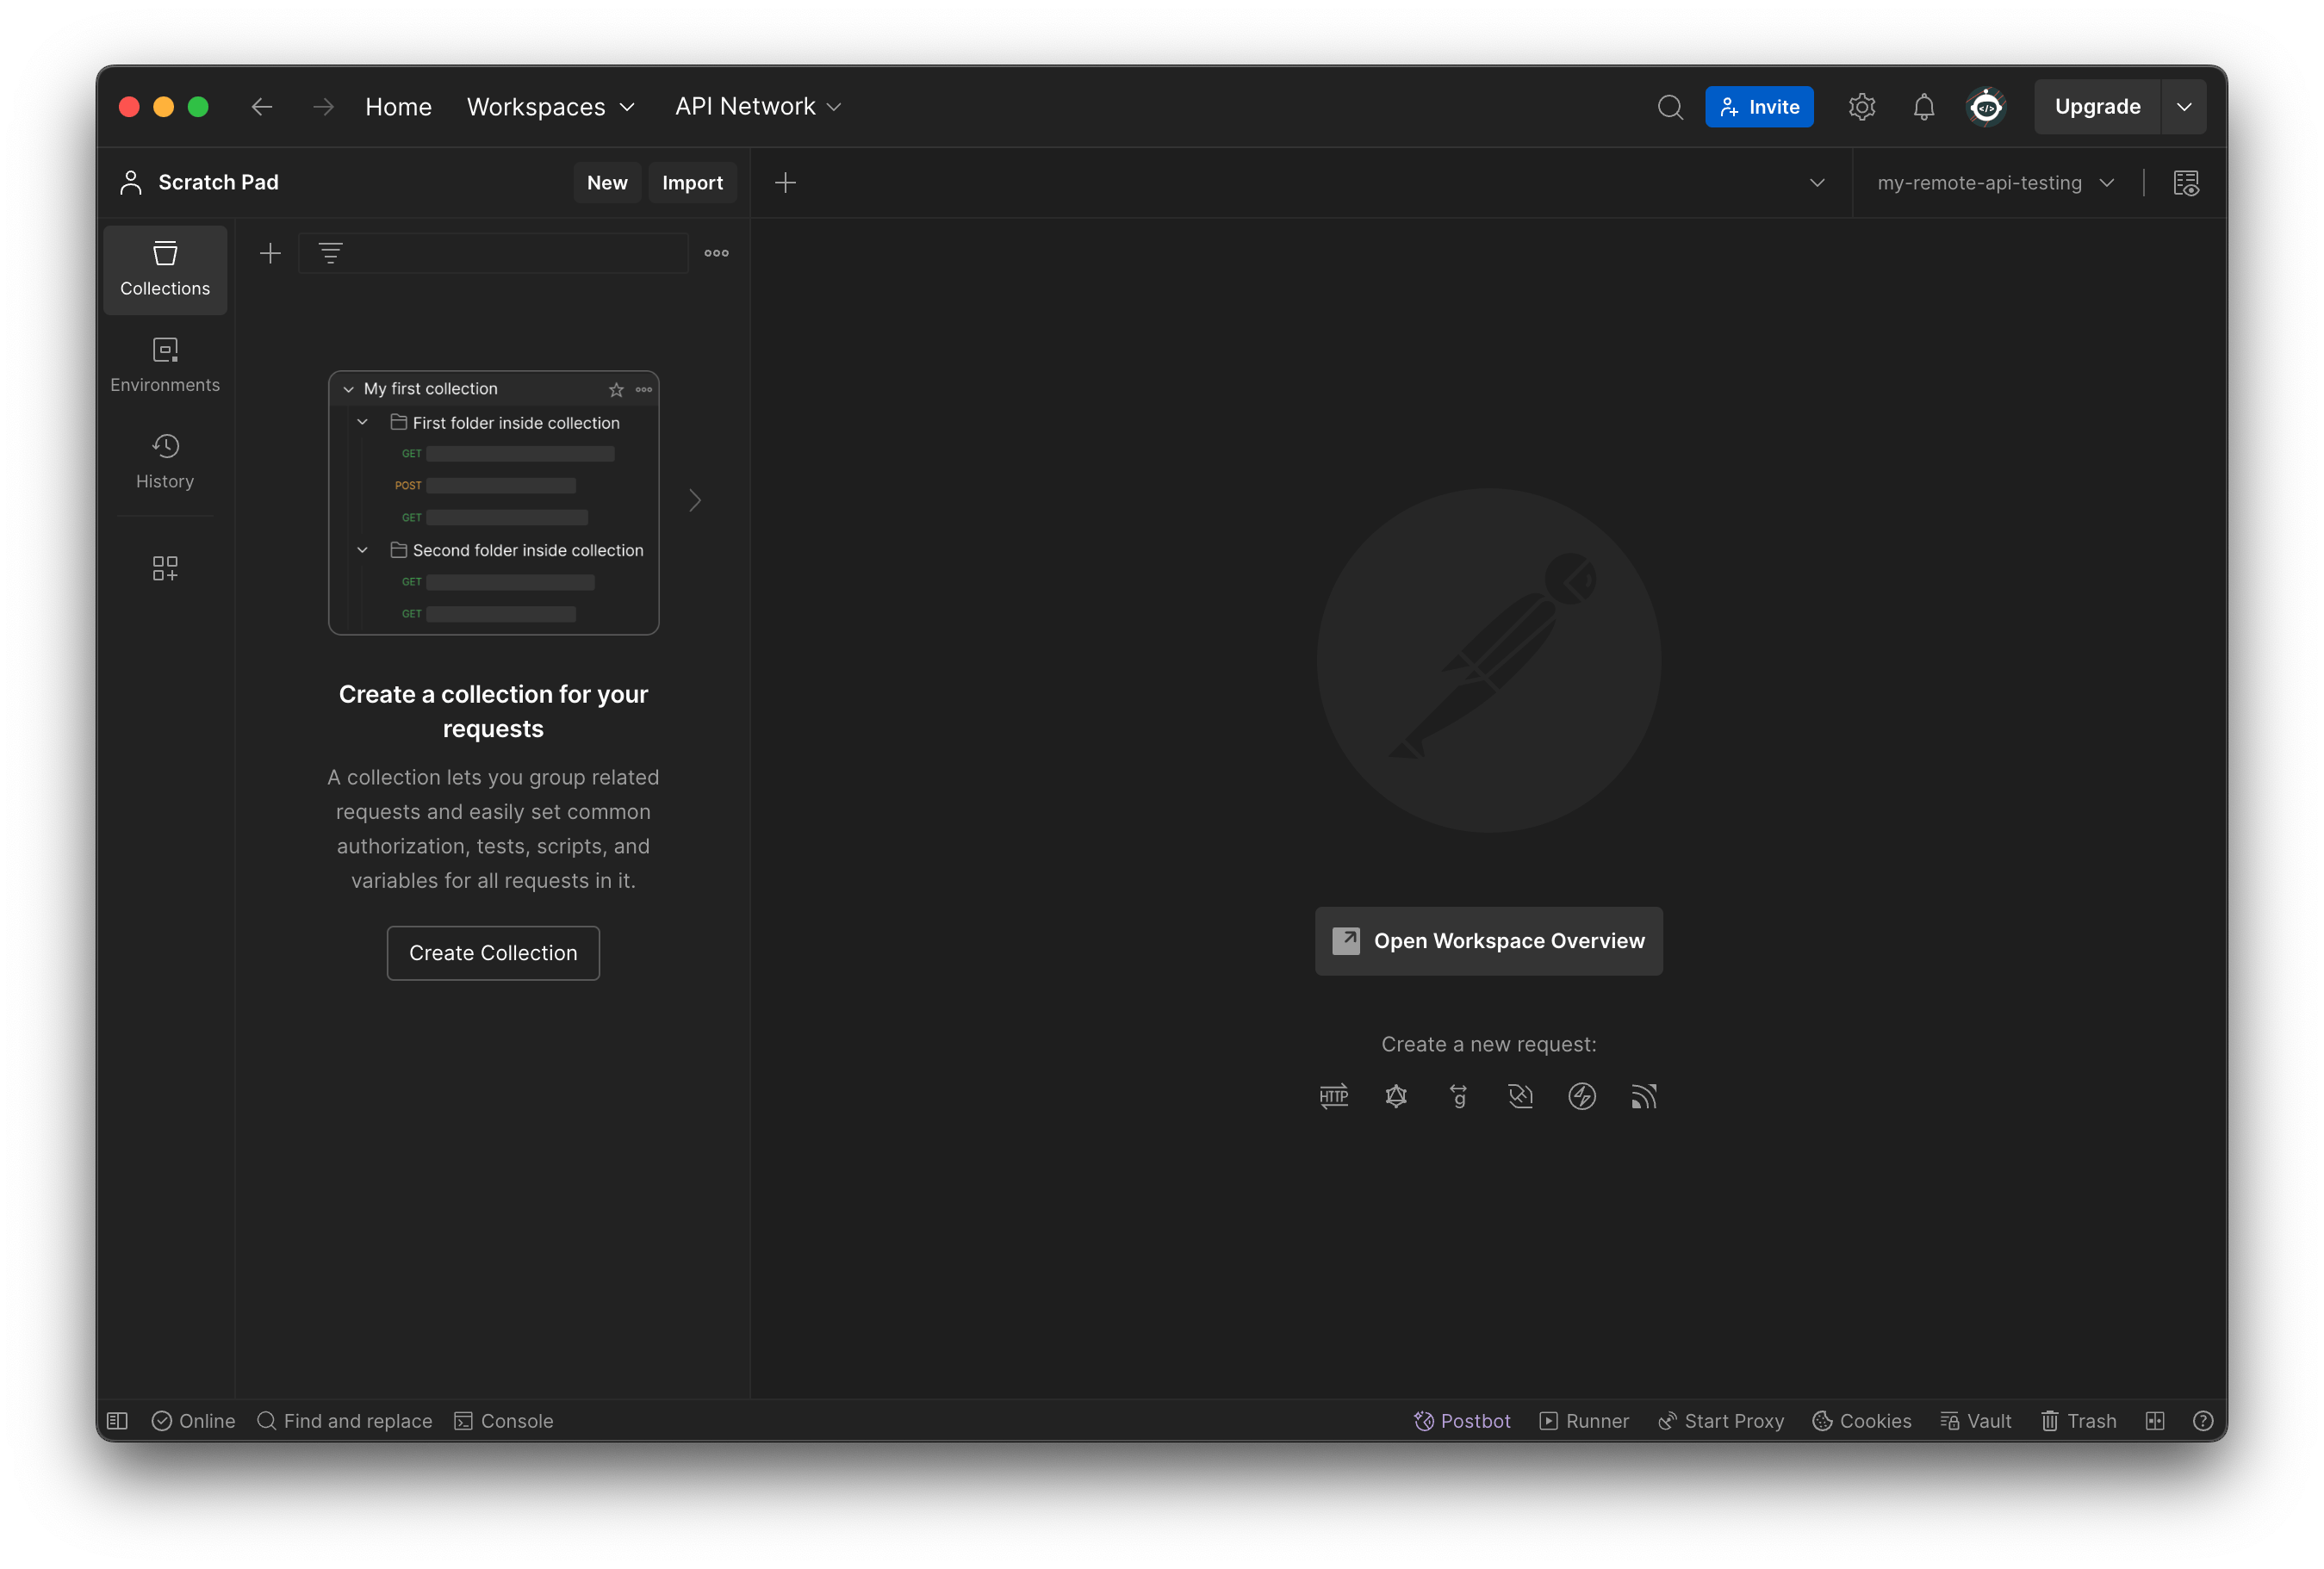2324x1569 pixels.
Task: Open Workspace Overview
Action: (x=1488, y=941)
